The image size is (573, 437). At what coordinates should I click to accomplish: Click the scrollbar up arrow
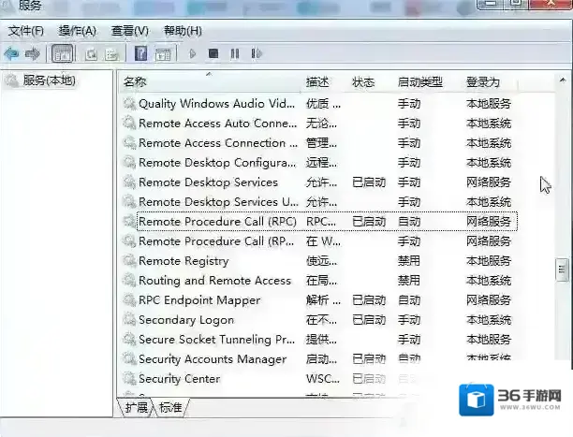point(563,80)
